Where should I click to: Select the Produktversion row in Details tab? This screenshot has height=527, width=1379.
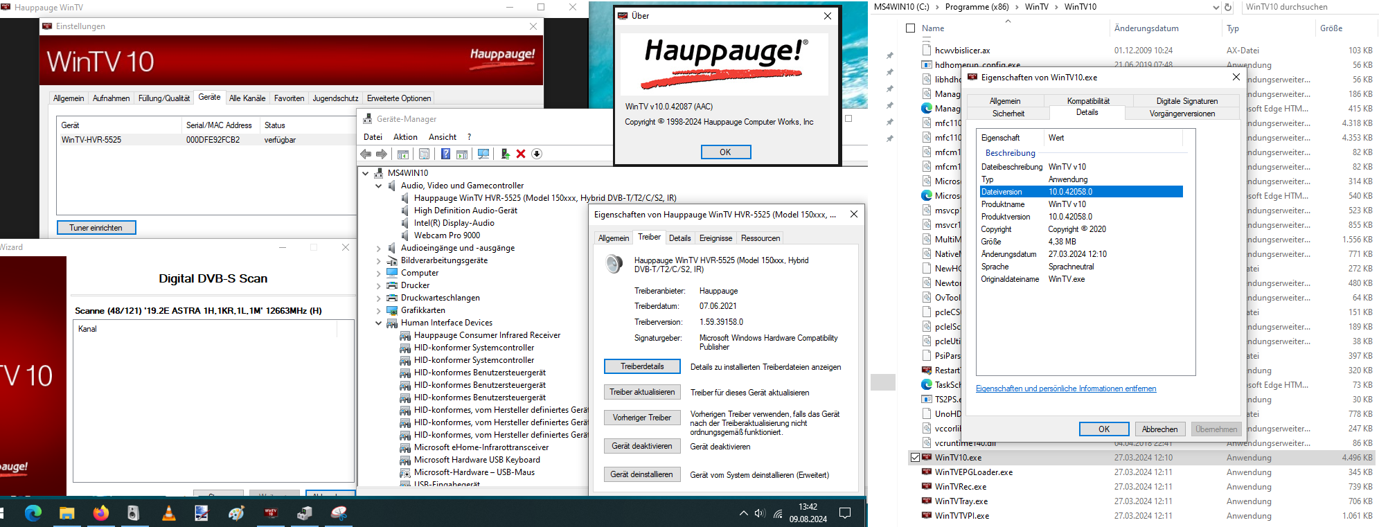[1080, 217]
